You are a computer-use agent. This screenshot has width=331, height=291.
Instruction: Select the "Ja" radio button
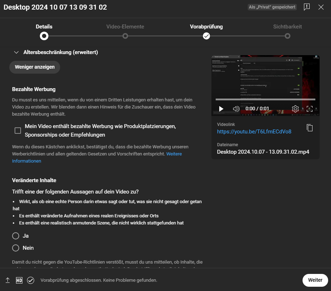tap(16, 236)
